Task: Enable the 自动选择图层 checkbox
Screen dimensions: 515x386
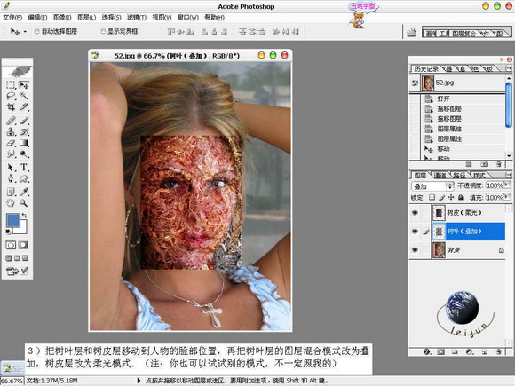Action: click(36, 32)
